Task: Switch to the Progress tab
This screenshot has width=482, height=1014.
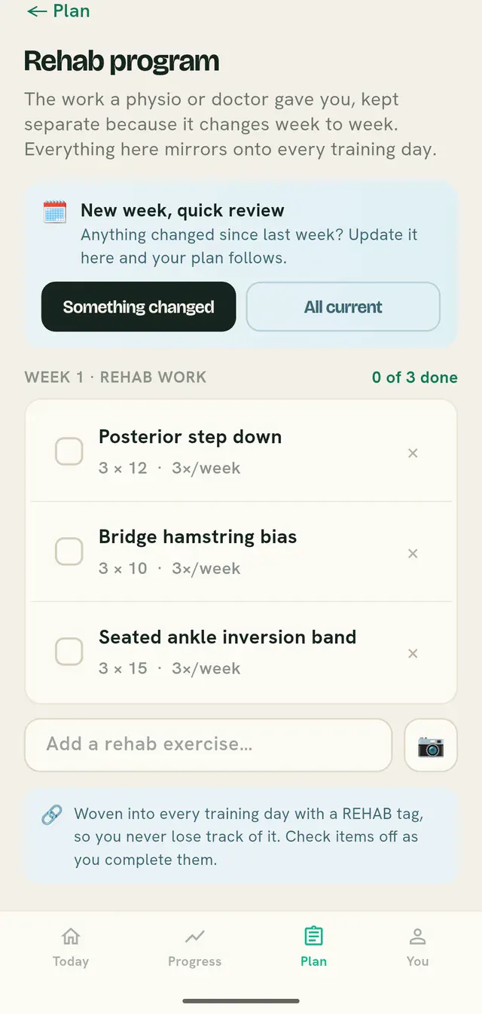Action: [x=194, y=947]
